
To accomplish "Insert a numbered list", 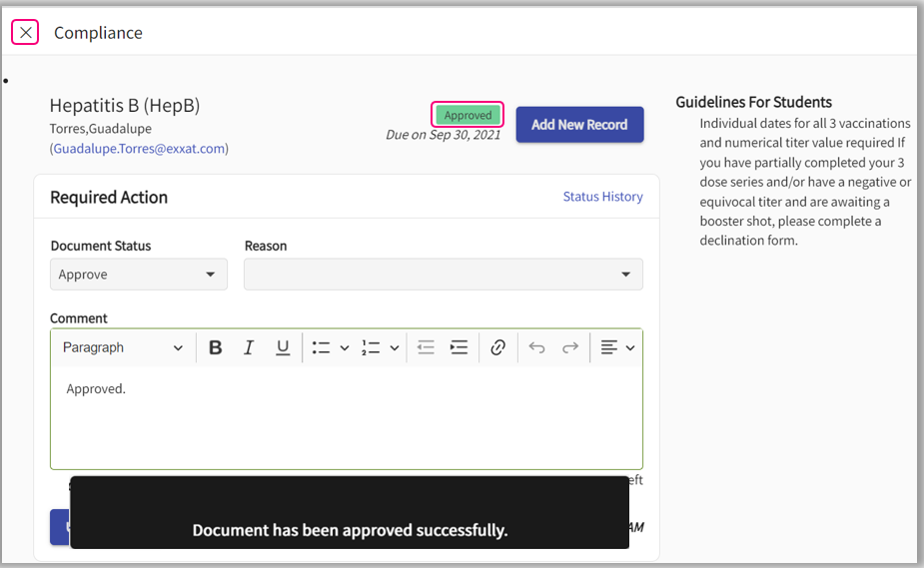I will [371, 347].
